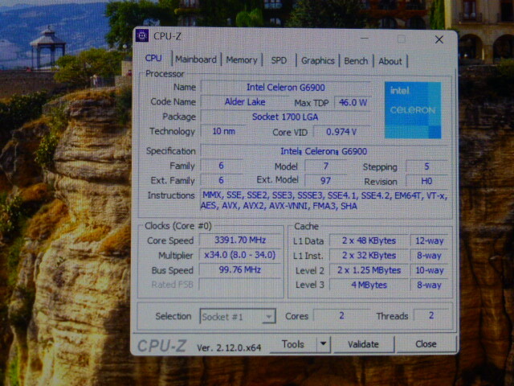514x386 pixels.
Task: Click the Bus Speed value 99.76 MHz
Action: pyautogui.click(x=240, y=270)
